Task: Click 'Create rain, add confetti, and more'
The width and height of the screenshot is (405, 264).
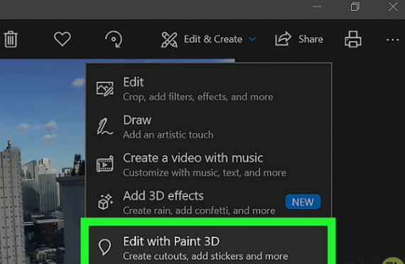Action: pos(199,211)
